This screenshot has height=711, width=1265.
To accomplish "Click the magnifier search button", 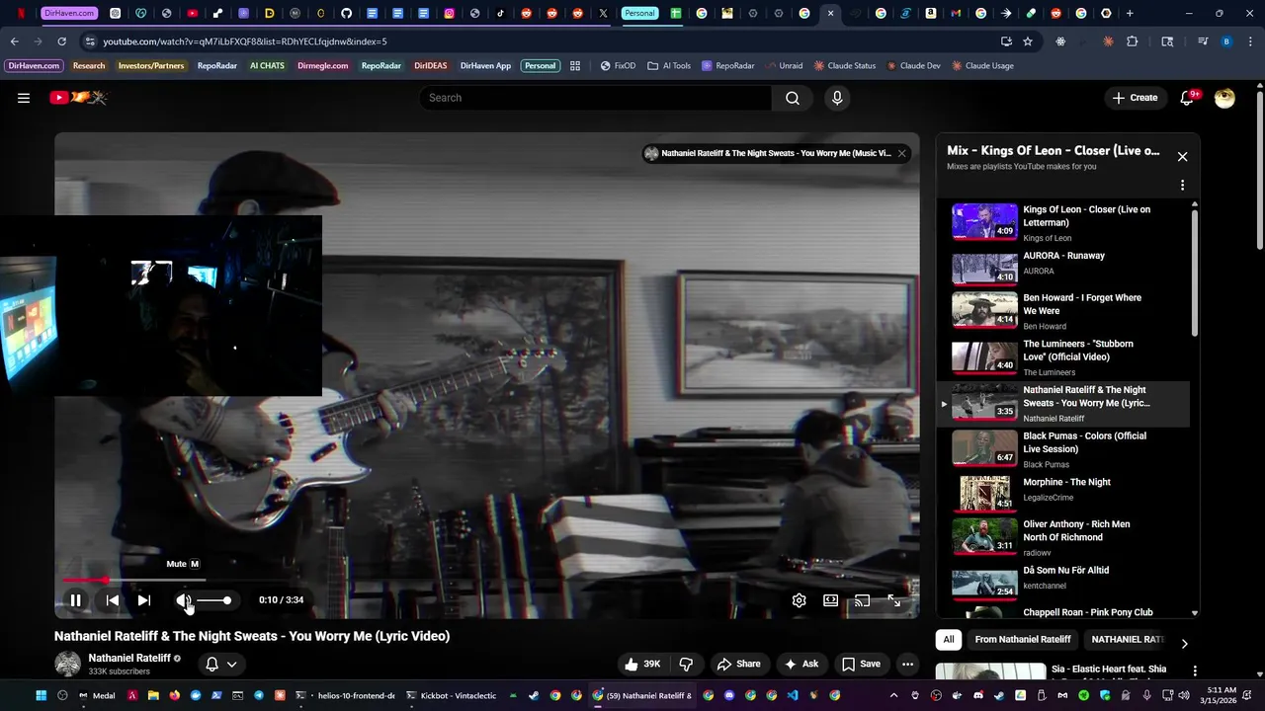I will click(x=793, y=98).
